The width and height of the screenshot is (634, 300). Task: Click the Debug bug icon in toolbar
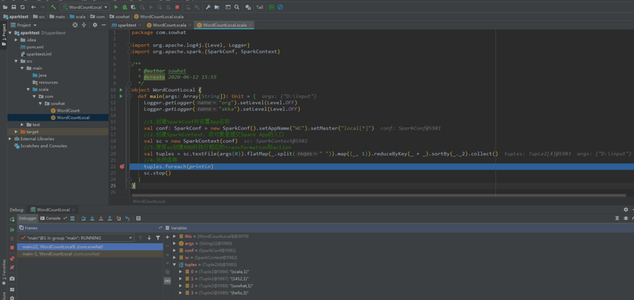point(125,7)
